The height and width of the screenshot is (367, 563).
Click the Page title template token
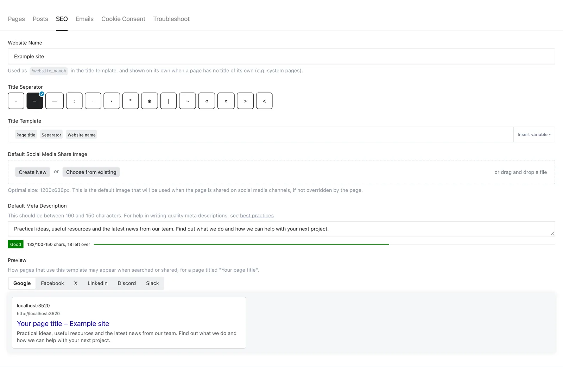tap(26, 135)
